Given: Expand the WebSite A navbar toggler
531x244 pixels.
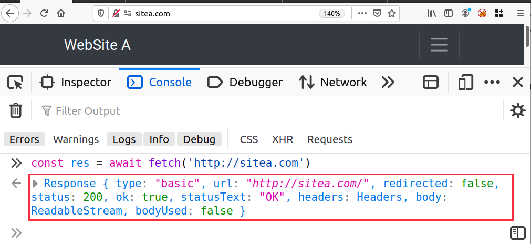Looking at the screenshot, I should coord(439,45).
